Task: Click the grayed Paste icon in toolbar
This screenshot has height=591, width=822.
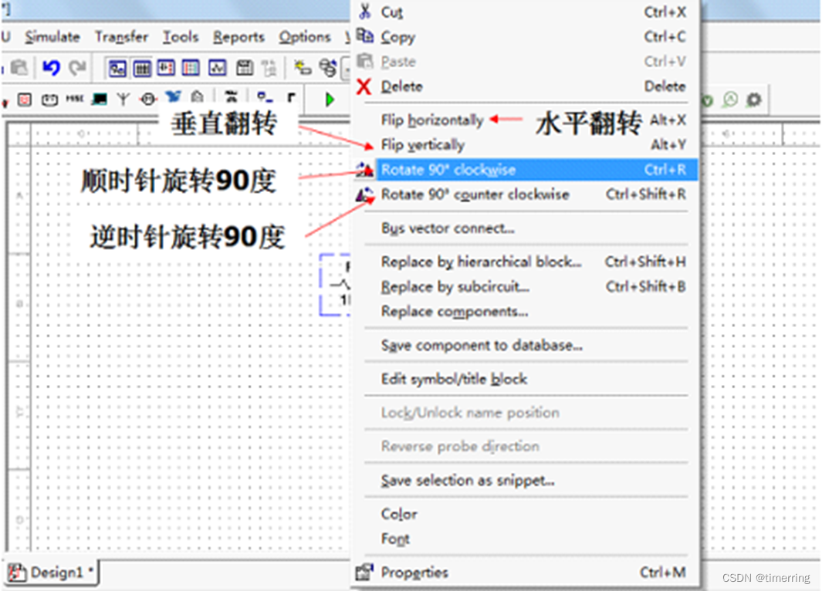Action: click(x=19, y=68)
